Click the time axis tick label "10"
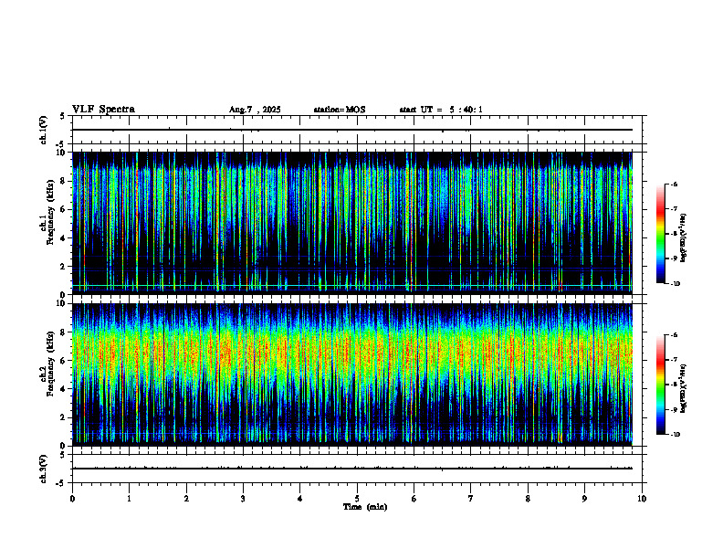Image resolution: width=723 pixels, height=559 pixels. [642, 499]
